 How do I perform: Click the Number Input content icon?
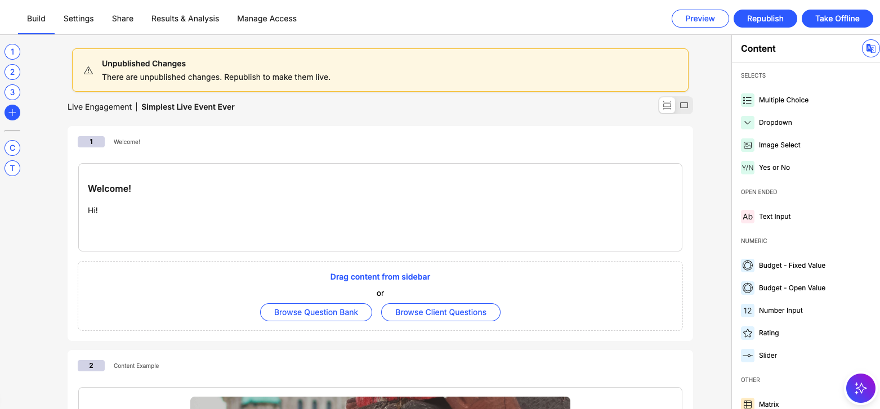pos(747,311)
